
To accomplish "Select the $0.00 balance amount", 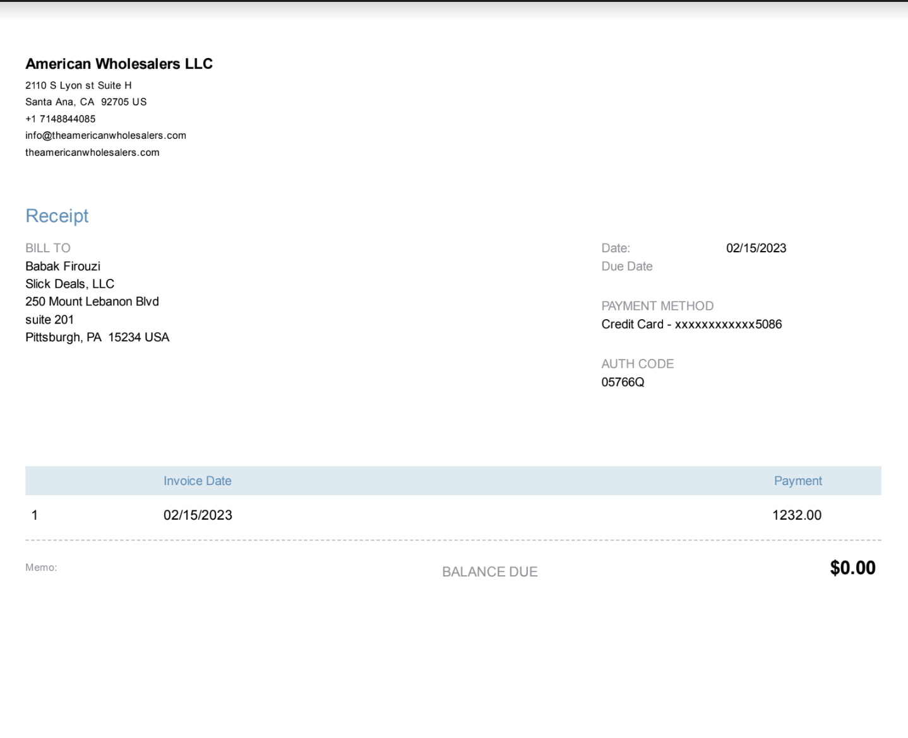I will (852, 568).
